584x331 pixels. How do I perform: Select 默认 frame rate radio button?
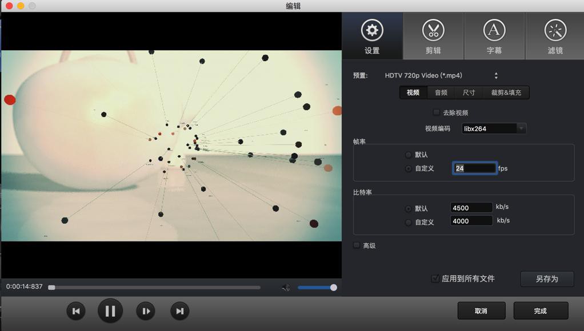[x=409, y=155]
